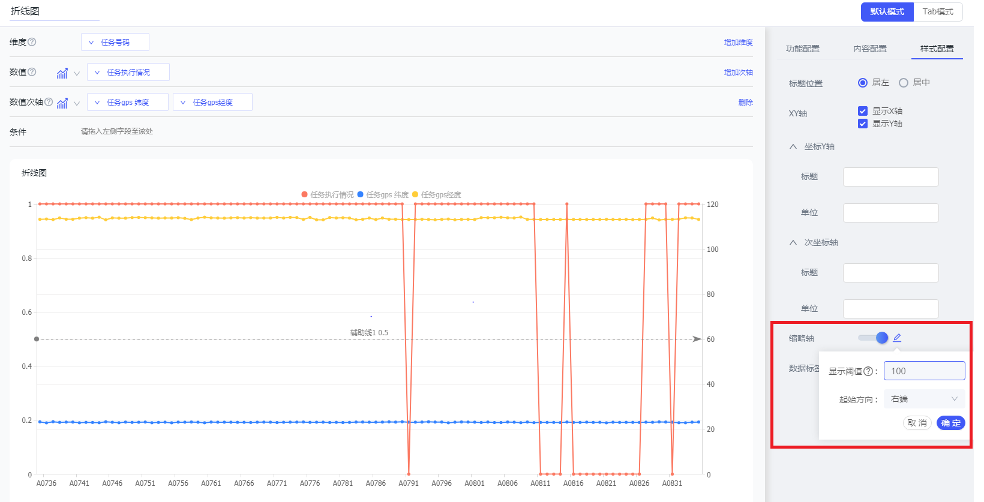The width and height of the screenshot is (984, 502).
Task: Click the A0736 x-axis label
Action: [46, 483]
